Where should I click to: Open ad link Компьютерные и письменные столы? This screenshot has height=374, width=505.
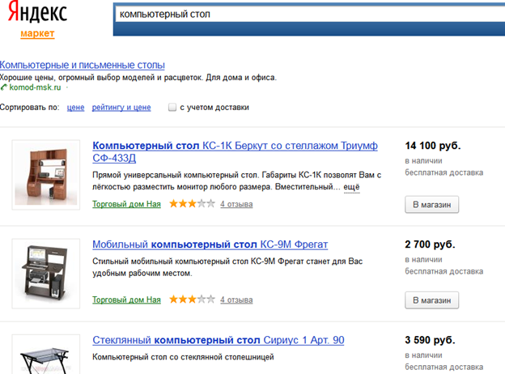click(82, 65)
